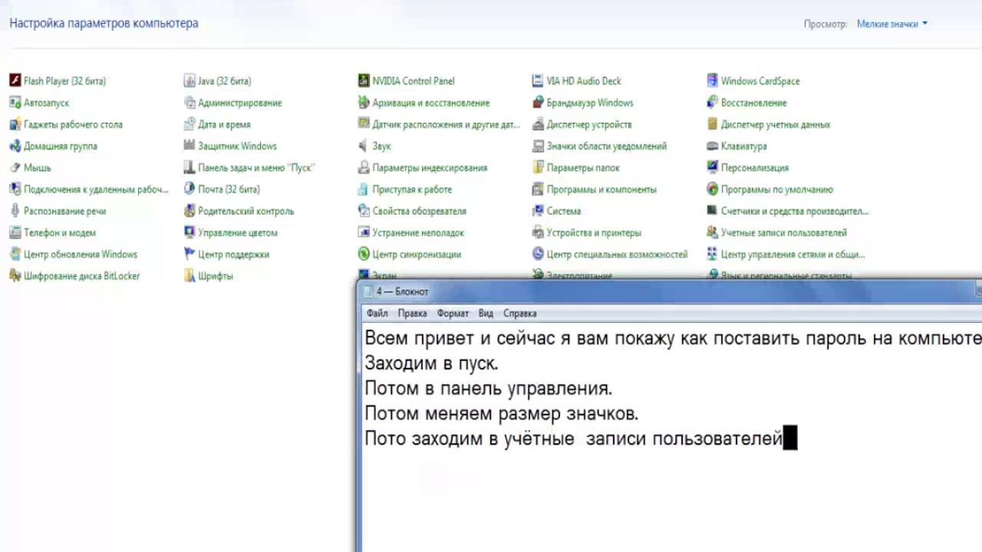Open the Устройства и принтеры link
982x552 pixels.
click(x=594, y=233)
